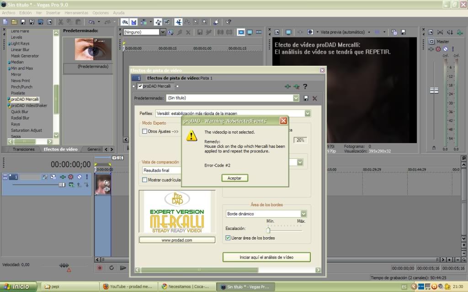Open the Predeterminado (Sin título) preset dropdown
This screenshot has width=468, height=292.
(296, 99)
